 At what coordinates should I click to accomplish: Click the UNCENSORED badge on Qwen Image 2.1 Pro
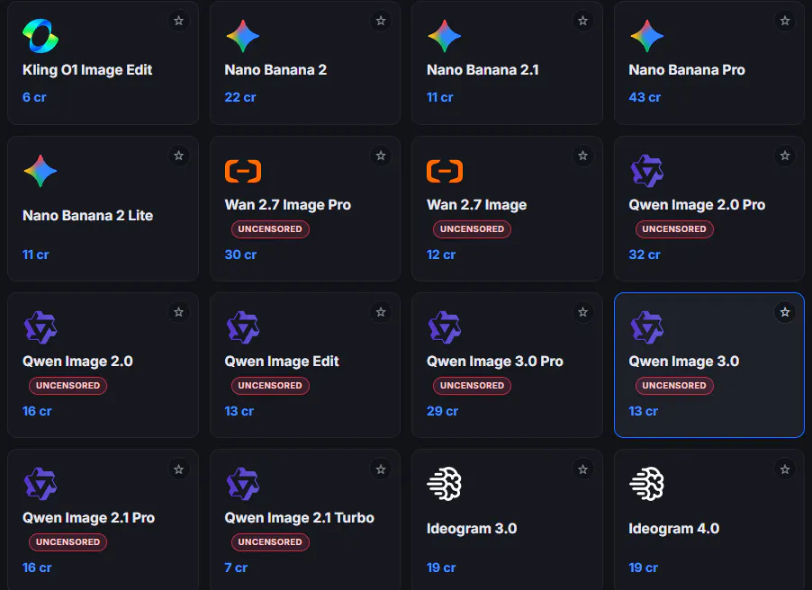(68, 541)
